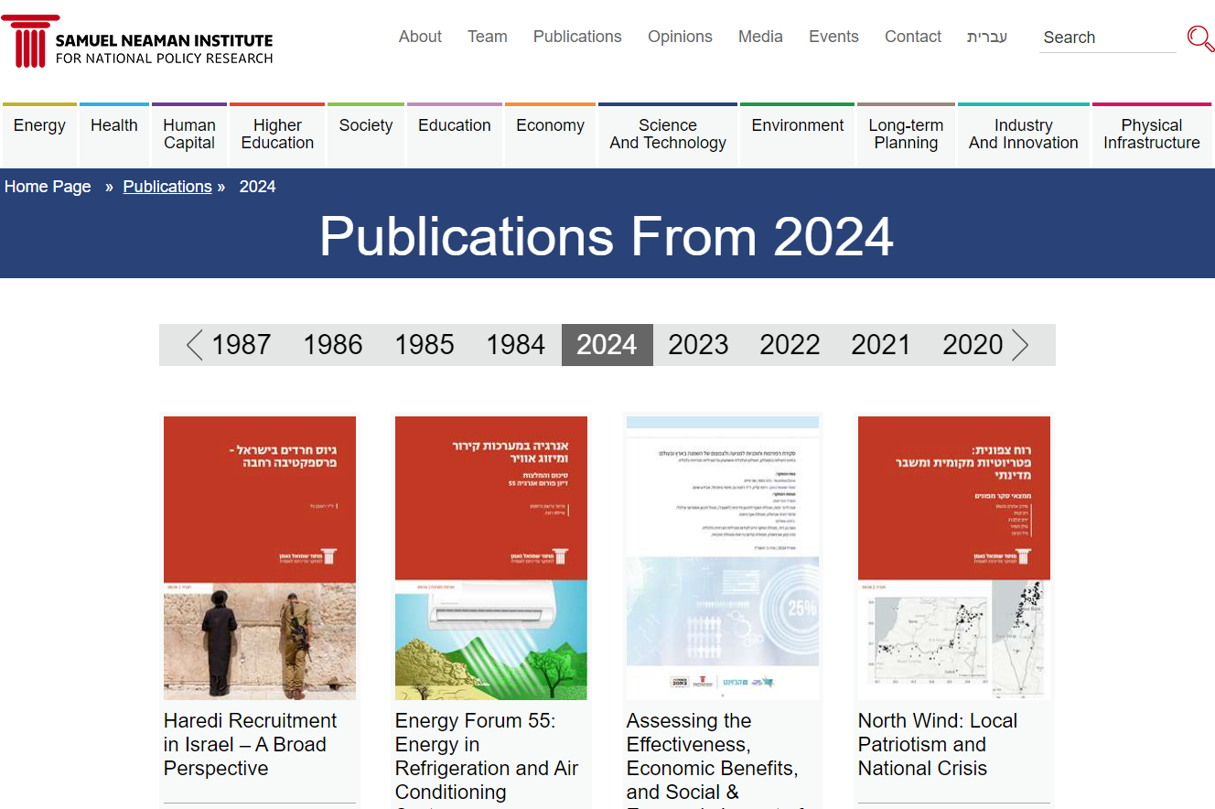Open the Contact menu item

coord(913,37)
